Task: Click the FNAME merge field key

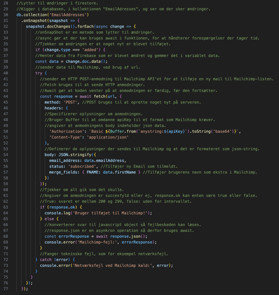Action: tap(93, 172)
